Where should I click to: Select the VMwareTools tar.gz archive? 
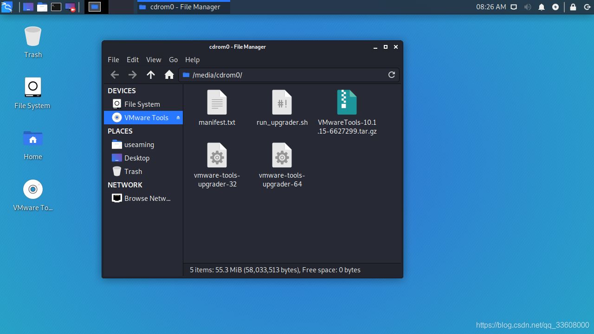coord(347,112)
